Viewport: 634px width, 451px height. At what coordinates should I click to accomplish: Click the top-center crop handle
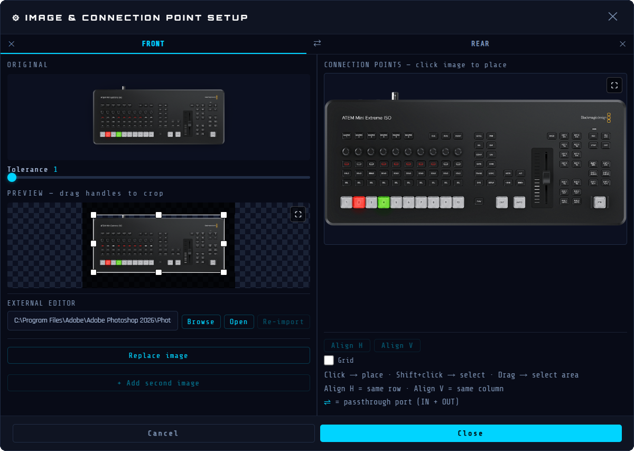(158, 215)
